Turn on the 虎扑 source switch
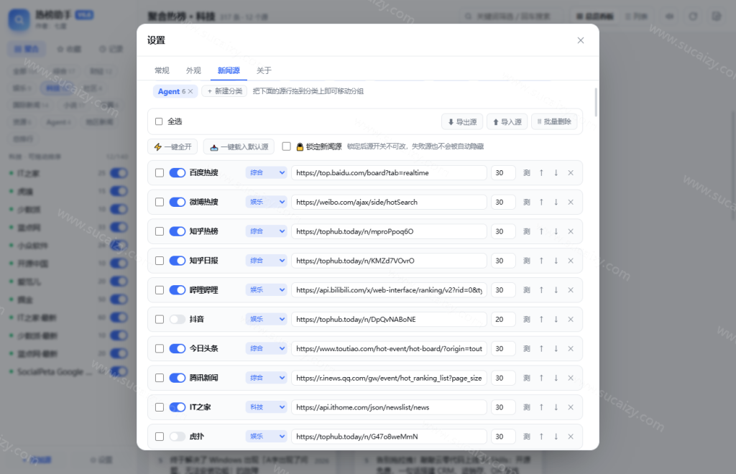Screen dimensions: 736x474 tap(178, 437)
